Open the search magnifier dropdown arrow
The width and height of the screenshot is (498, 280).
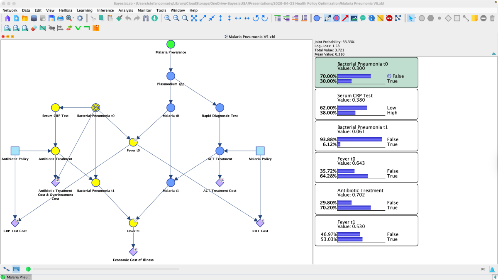(73, 18)
